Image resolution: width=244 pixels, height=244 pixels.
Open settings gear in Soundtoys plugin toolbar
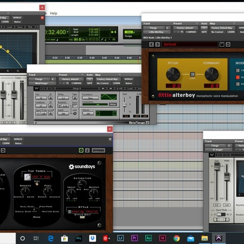coord(81,150)
